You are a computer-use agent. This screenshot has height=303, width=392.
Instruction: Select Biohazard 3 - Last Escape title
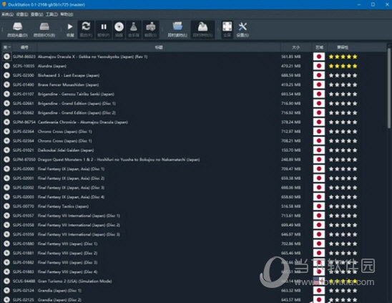[x=69, y=75]
